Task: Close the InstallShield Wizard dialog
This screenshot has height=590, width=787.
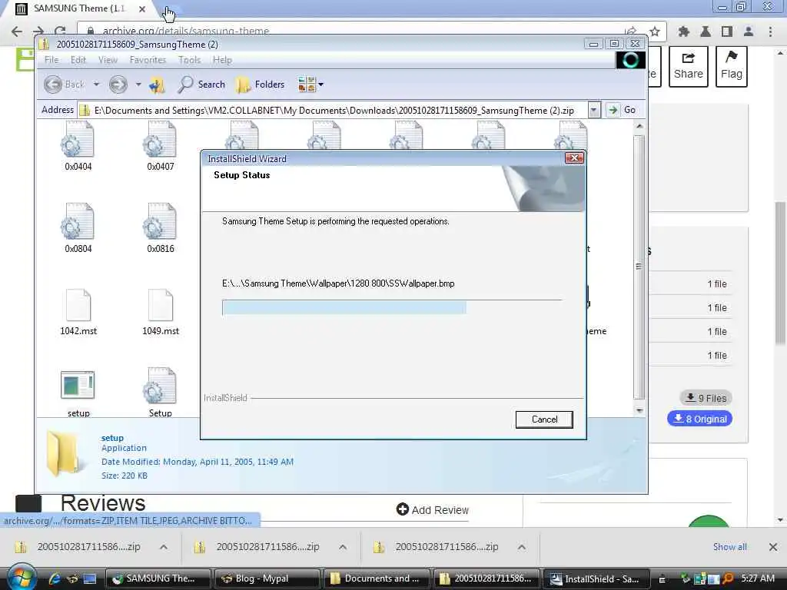Action: tap(574, 158)
